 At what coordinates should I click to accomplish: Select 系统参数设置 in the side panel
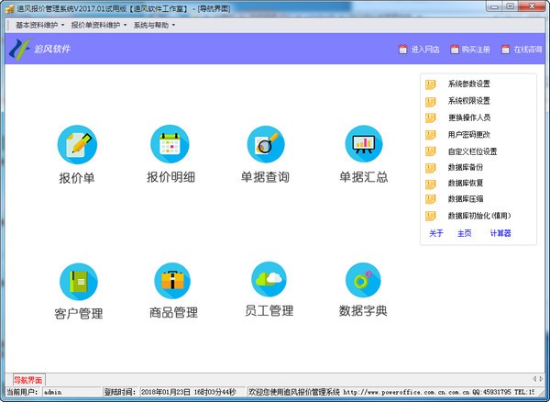tap(468, 84)
